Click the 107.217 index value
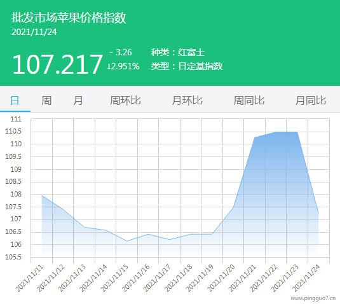Screen dimensions: 340x304 click(57, 64)
